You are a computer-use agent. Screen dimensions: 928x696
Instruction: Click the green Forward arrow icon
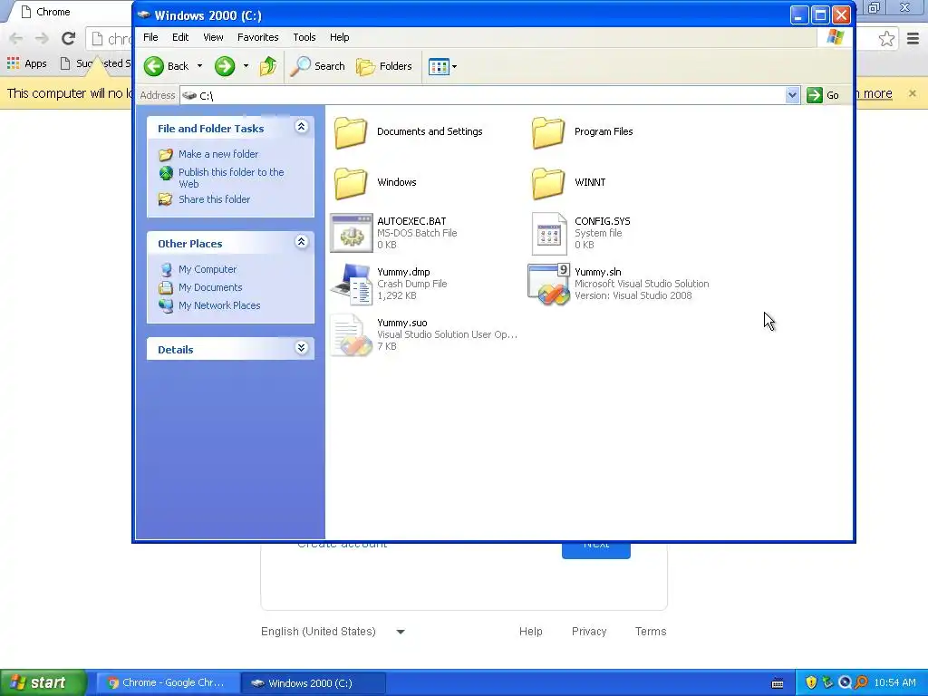pyautogui.click(x=225, y=66)
